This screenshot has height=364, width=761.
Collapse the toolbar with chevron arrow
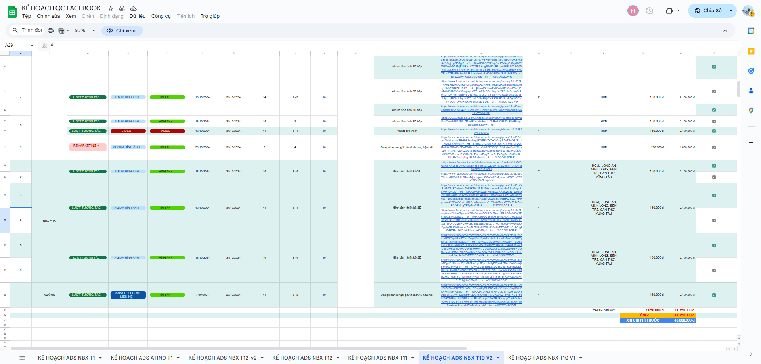725,30
